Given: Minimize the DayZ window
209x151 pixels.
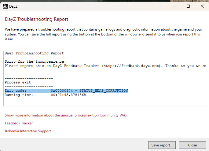Looking at the screenshot, I should tap(174, 6).
